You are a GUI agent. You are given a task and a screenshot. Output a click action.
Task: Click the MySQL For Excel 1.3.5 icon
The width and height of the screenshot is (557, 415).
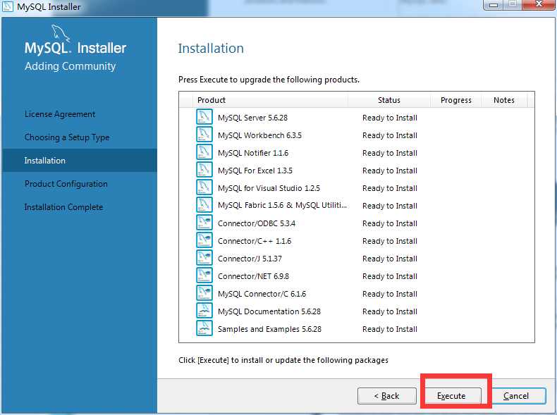pos(204,170)
